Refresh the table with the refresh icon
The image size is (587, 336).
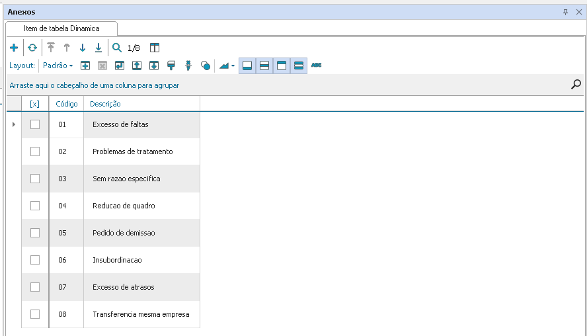(32, 48)
